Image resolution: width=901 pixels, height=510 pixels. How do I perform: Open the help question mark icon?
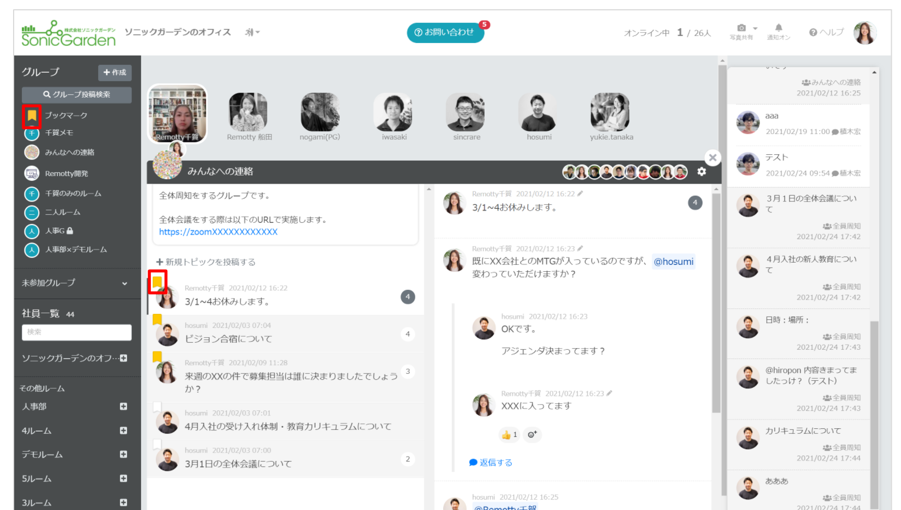(x=813, y=33)
